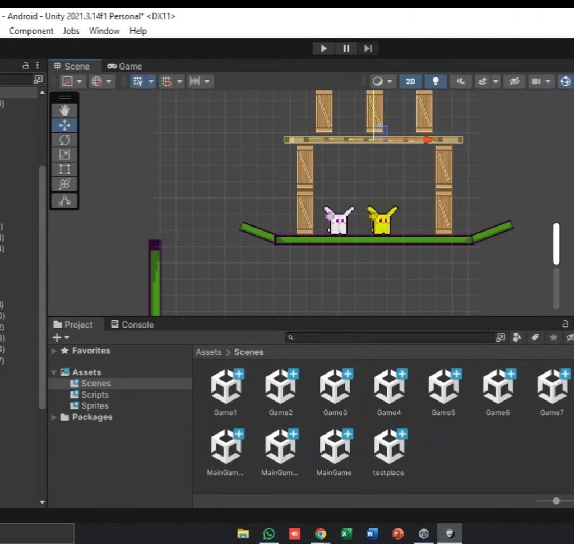Open handle rotation dropdown arrow
The image size is (574, 544).
(x=109, y=81)
